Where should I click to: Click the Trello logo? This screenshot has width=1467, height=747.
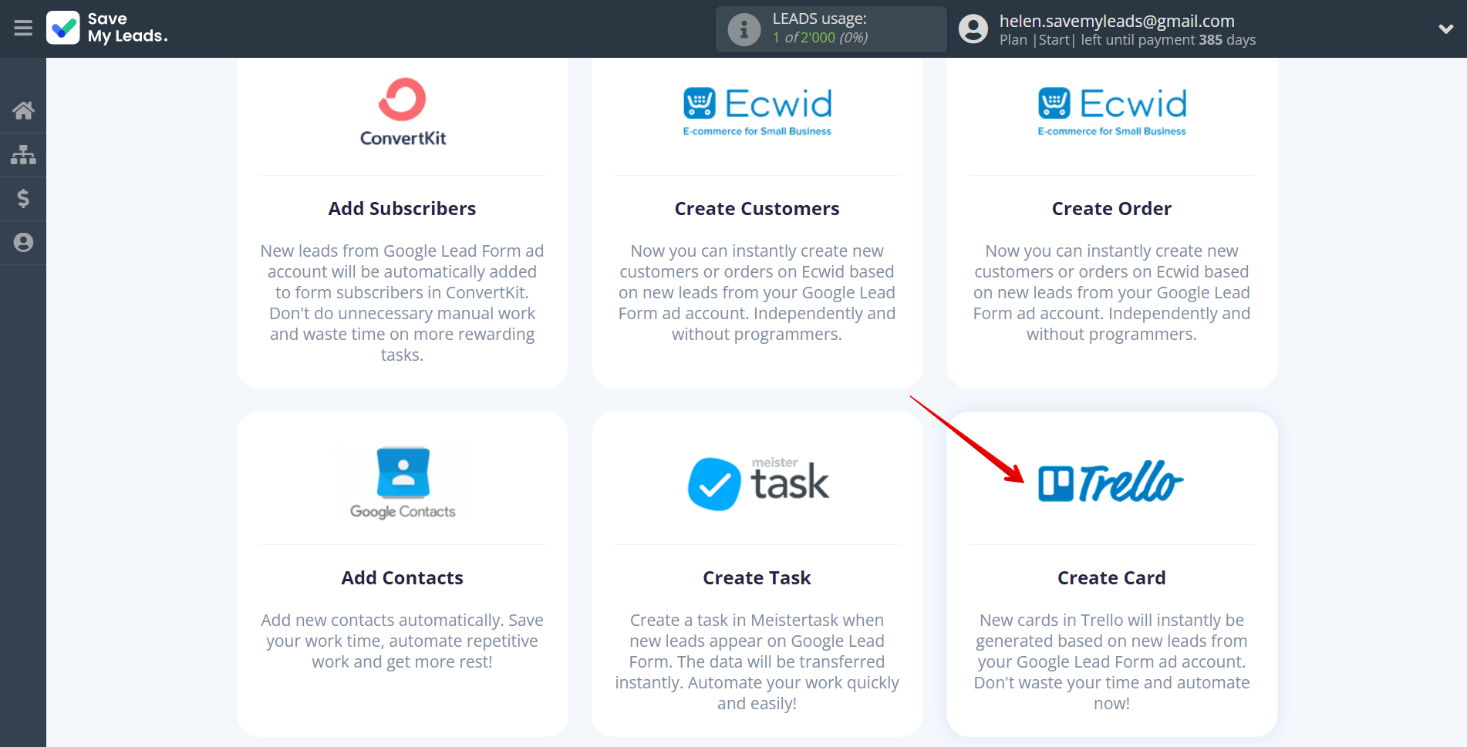pos(1111,482)
